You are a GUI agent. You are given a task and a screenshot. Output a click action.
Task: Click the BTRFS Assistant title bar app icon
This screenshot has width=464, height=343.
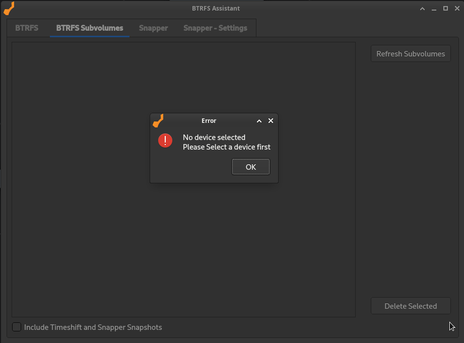(x=9, y=8)
